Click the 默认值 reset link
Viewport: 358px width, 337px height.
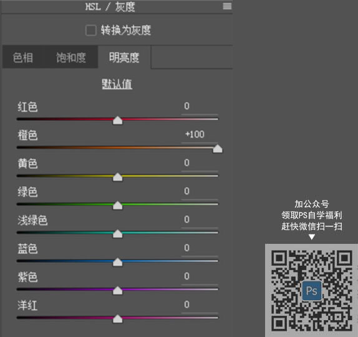tap(117, 84)
